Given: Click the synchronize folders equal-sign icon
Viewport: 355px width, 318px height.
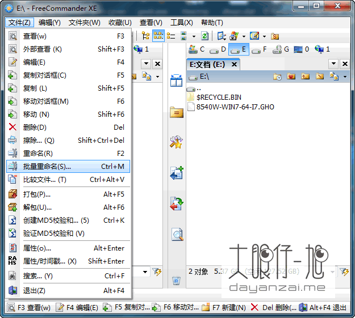Looking at the screenshot, I should click(x=177, y=112).
